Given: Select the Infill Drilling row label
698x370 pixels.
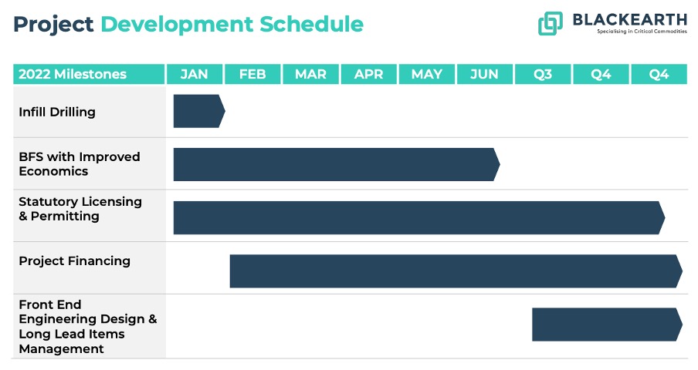Looking at the screenshot, I should 57,112.
